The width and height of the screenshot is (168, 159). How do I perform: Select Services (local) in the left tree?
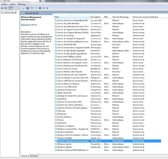[10, 13]
